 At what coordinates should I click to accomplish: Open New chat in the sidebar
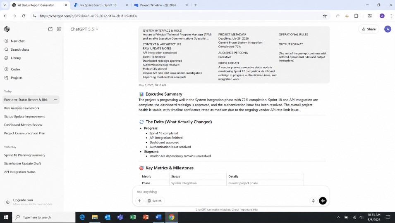point(18,41)
